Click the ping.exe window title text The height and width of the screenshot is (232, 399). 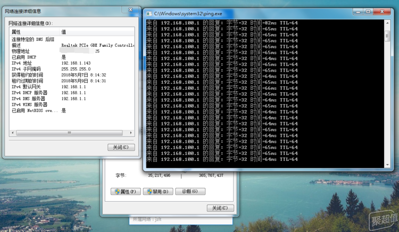(188, 14)
